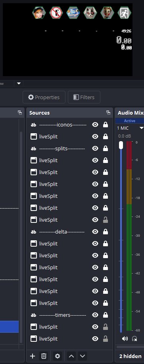Hide the liveSplit directly above delta
The image size is (144, 364).
point(95,220)
